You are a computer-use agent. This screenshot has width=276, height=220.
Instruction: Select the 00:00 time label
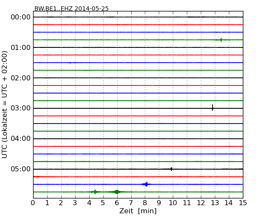tap(21, 17)
